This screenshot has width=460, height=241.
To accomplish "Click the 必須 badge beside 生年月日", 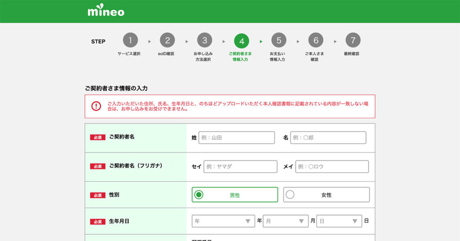I will point(97,222).
